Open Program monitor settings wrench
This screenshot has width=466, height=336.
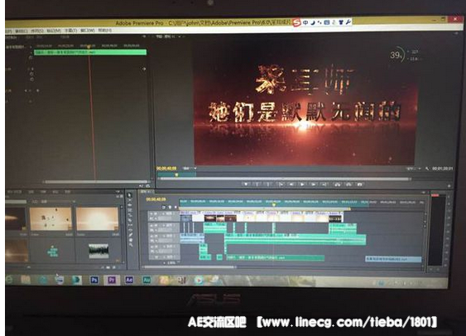coord(427,169)
